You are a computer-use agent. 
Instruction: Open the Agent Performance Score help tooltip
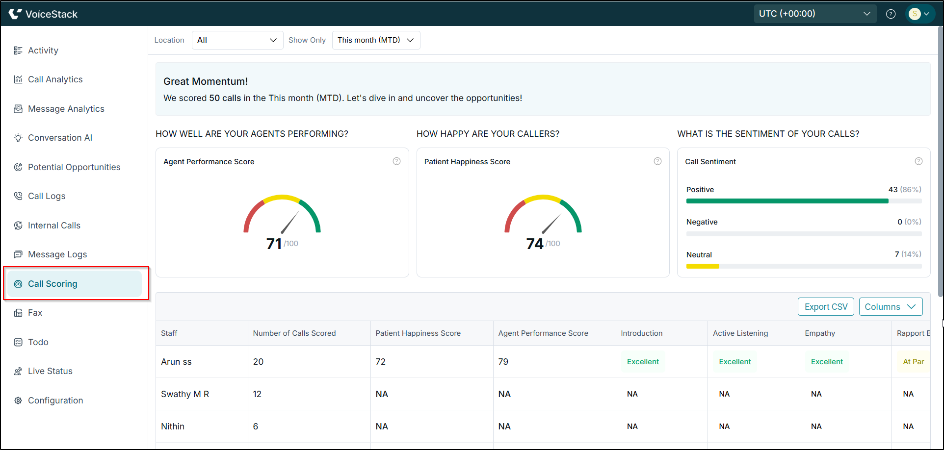point(396,161)
